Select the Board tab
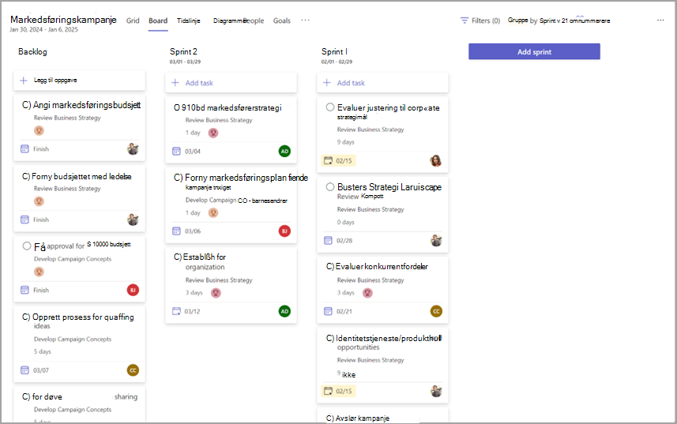 158,21
